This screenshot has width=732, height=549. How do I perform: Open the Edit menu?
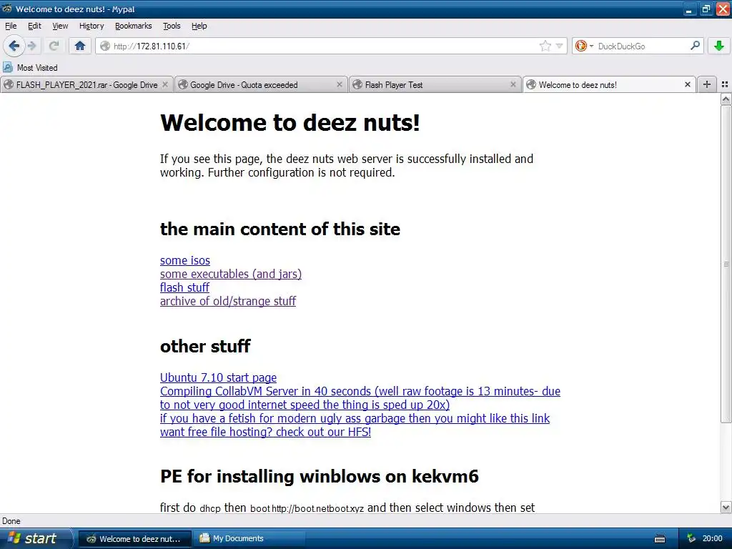[x=34, y=26]
